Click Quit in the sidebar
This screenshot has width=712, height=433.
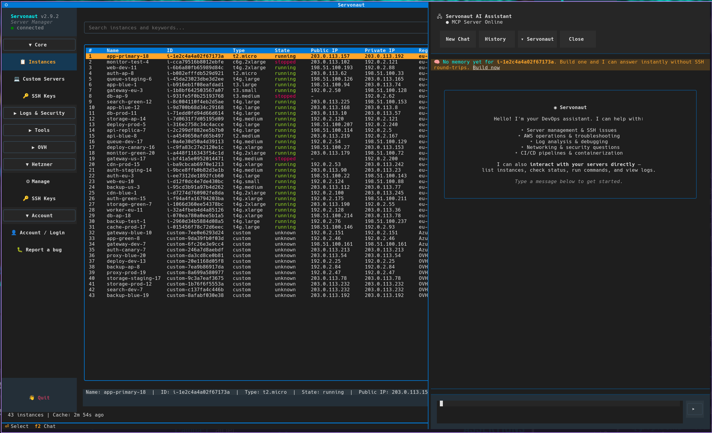pos(39,398)
